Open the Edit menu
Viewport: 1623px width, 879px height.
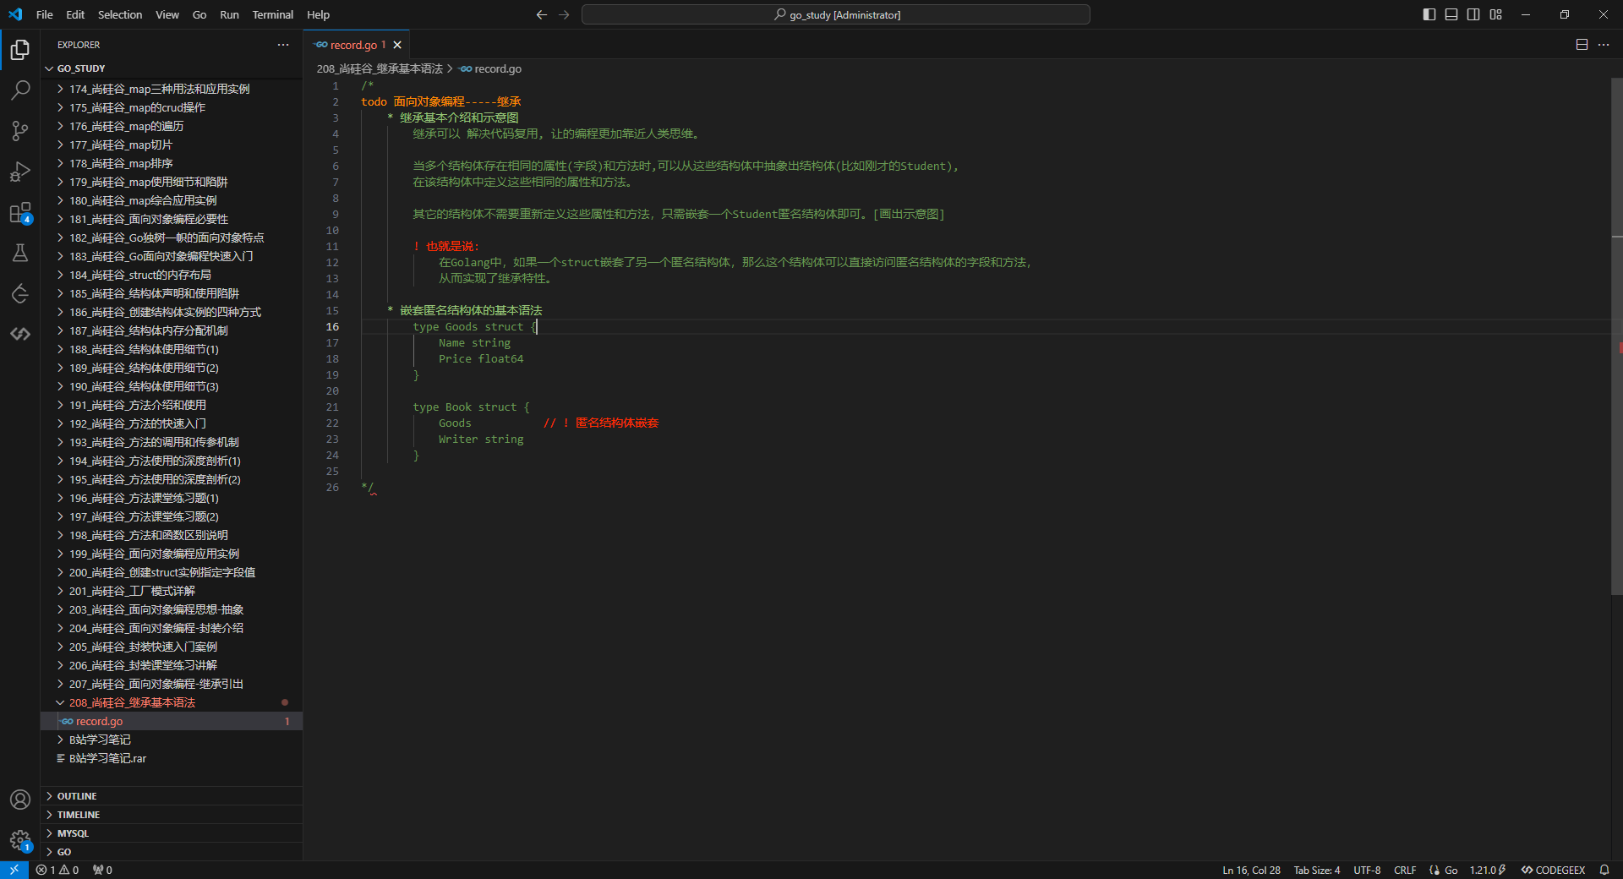[x=75, y=14]
